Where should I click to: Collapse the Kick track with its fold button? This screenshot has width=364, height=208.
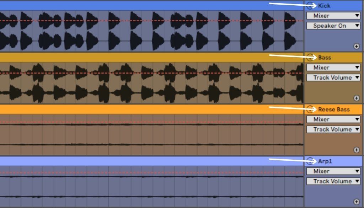point(310,6)
